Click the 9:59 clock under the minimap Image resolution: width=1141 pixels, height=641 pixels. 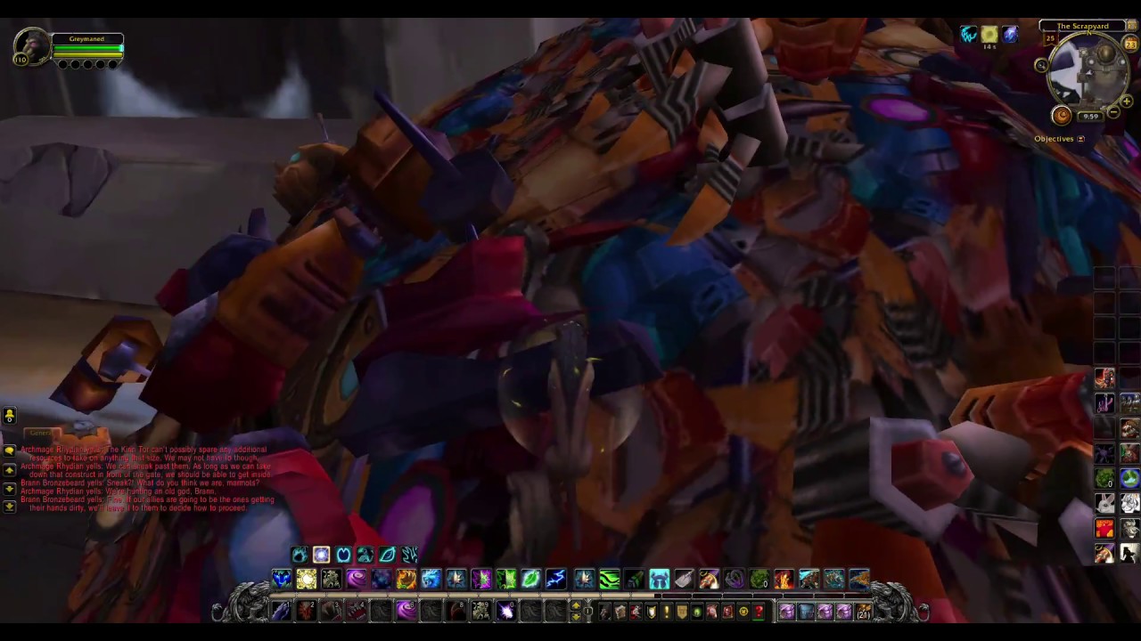coord(1091,117)
